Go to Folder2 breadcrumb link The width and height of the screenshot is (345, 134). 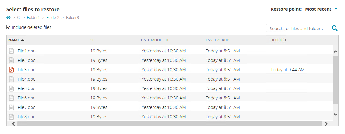pyautogui.click(x=53, y=18)
